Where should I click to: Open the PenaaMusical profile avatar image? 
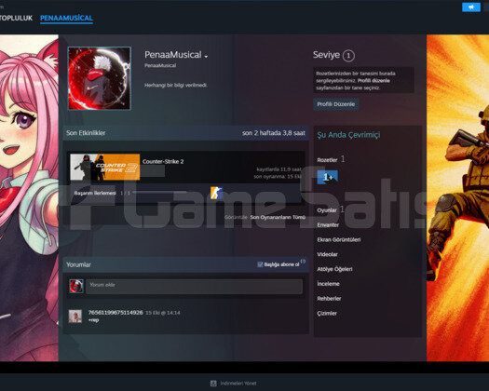(100, 78)
